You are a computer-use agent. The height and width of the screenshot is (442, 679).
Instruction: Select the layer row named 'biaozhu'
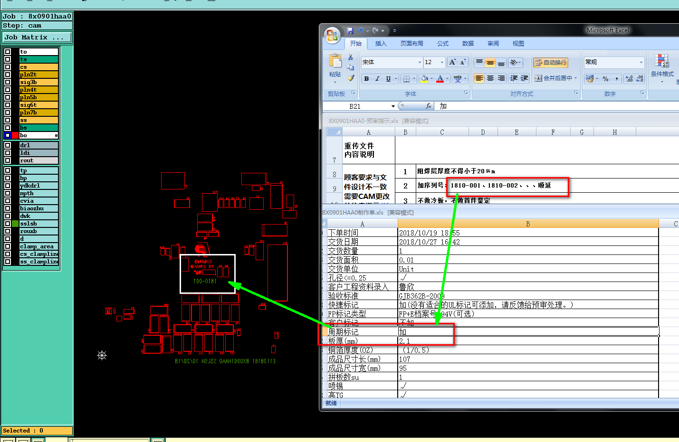coord(38,208)
